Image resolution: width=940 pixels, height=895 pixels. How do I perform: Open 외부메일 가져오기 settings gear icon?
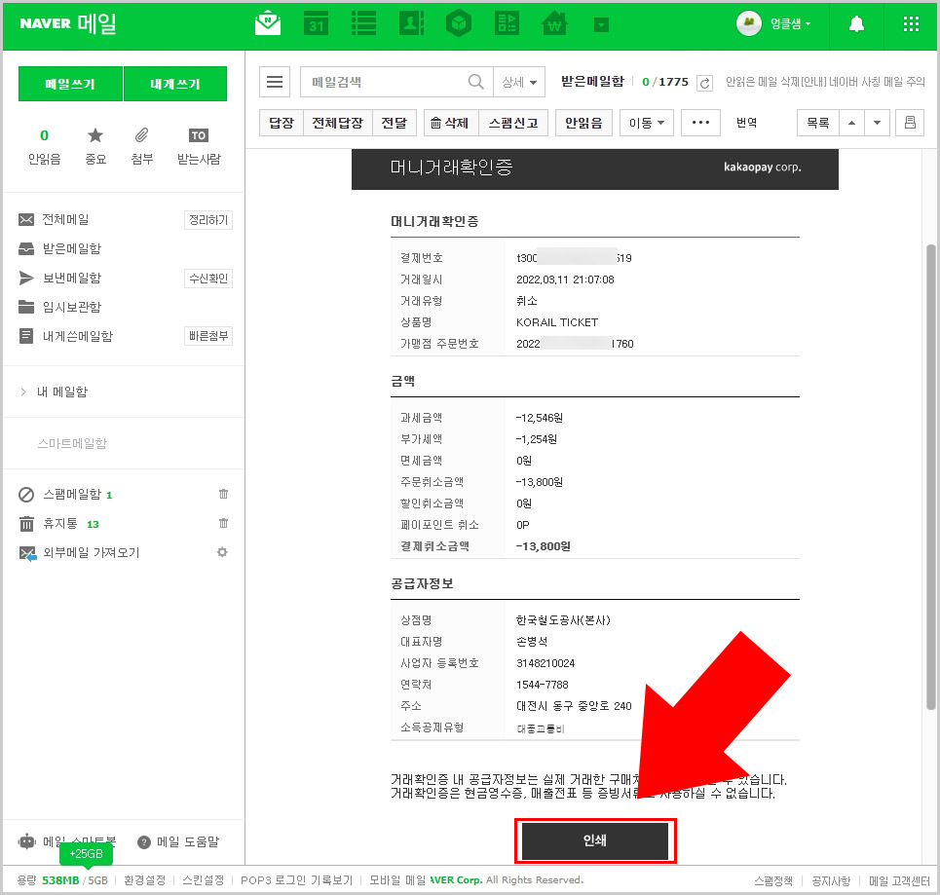[222, 552]
